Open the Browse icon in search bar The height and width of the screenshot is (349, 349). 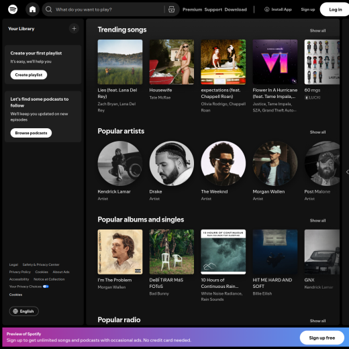point(171,9)
